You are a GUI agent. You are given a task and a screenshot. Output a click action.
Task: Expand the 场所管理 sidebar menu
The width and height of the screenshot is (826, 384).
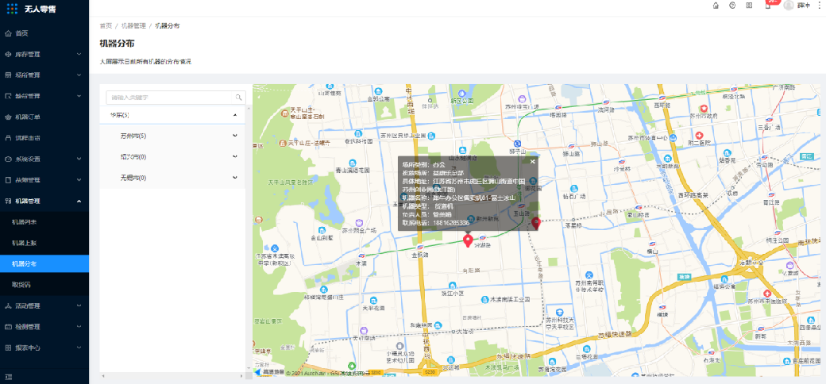[44, 75]
